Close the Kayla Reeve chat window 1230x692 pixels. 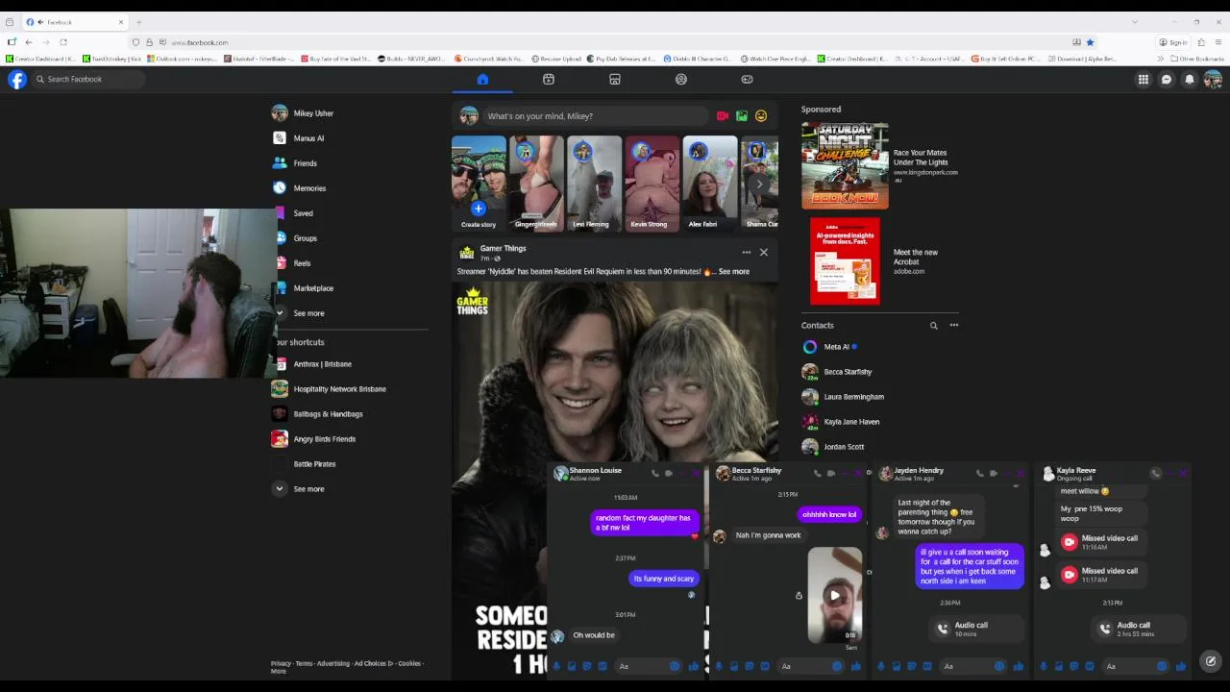click(1183, 473)
